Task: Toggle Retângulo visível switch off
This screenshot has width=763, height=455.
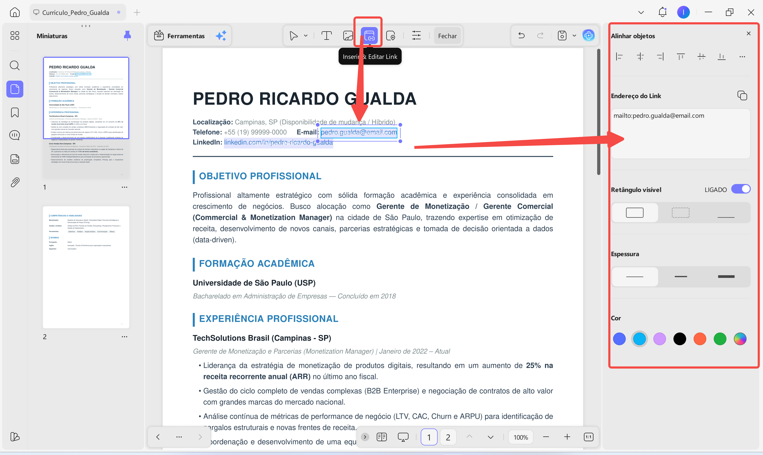Action: 741,189
